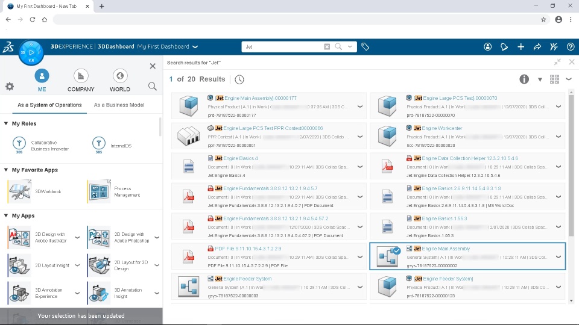Close the search results panel

coord(572,62)
